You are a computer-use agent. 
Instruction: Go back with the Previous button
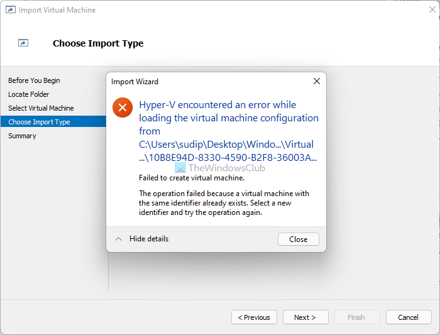click(x=254, y=317)
